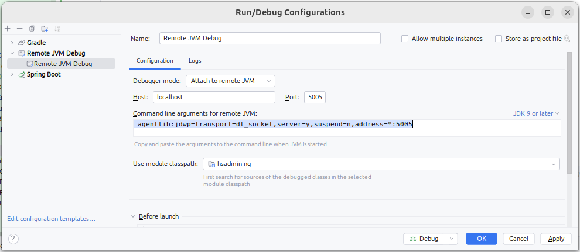Click the hsadmin-ng module folder icon
Image resolution: width=580 pixels, height=252 pixels.
tap(211, 164)
